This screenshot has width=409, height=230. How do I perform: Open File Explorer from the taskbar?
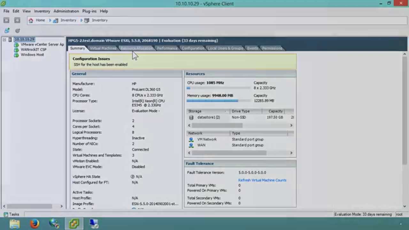15,224
